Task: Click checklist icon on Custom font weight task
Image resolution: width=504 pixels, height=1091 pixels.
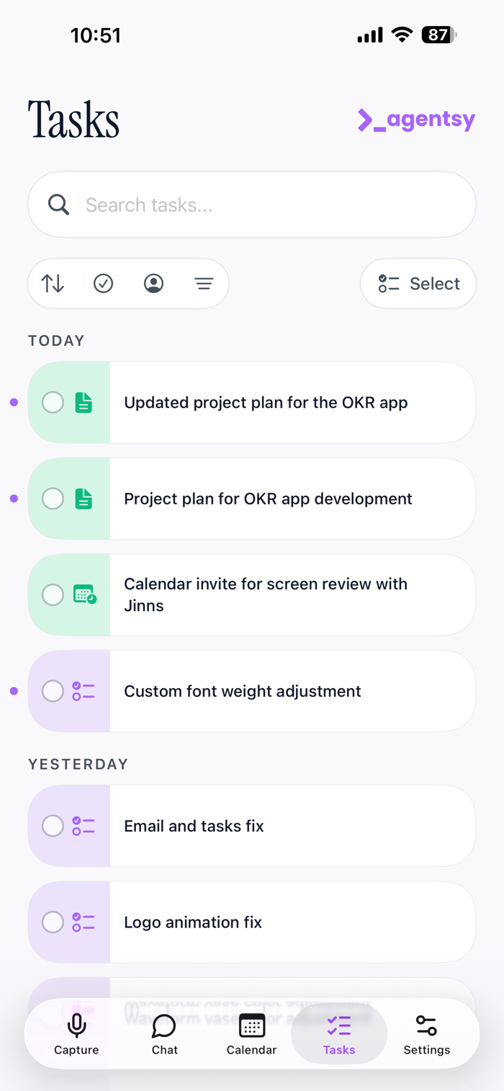Action: tap(84, 691)
